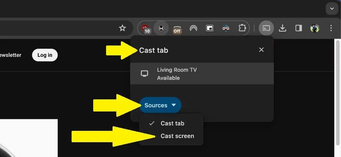Image resolution: width=341 pixels, height=157 pixels.
Task: Expand the Sources dropdown
Action: click(160, 105)
